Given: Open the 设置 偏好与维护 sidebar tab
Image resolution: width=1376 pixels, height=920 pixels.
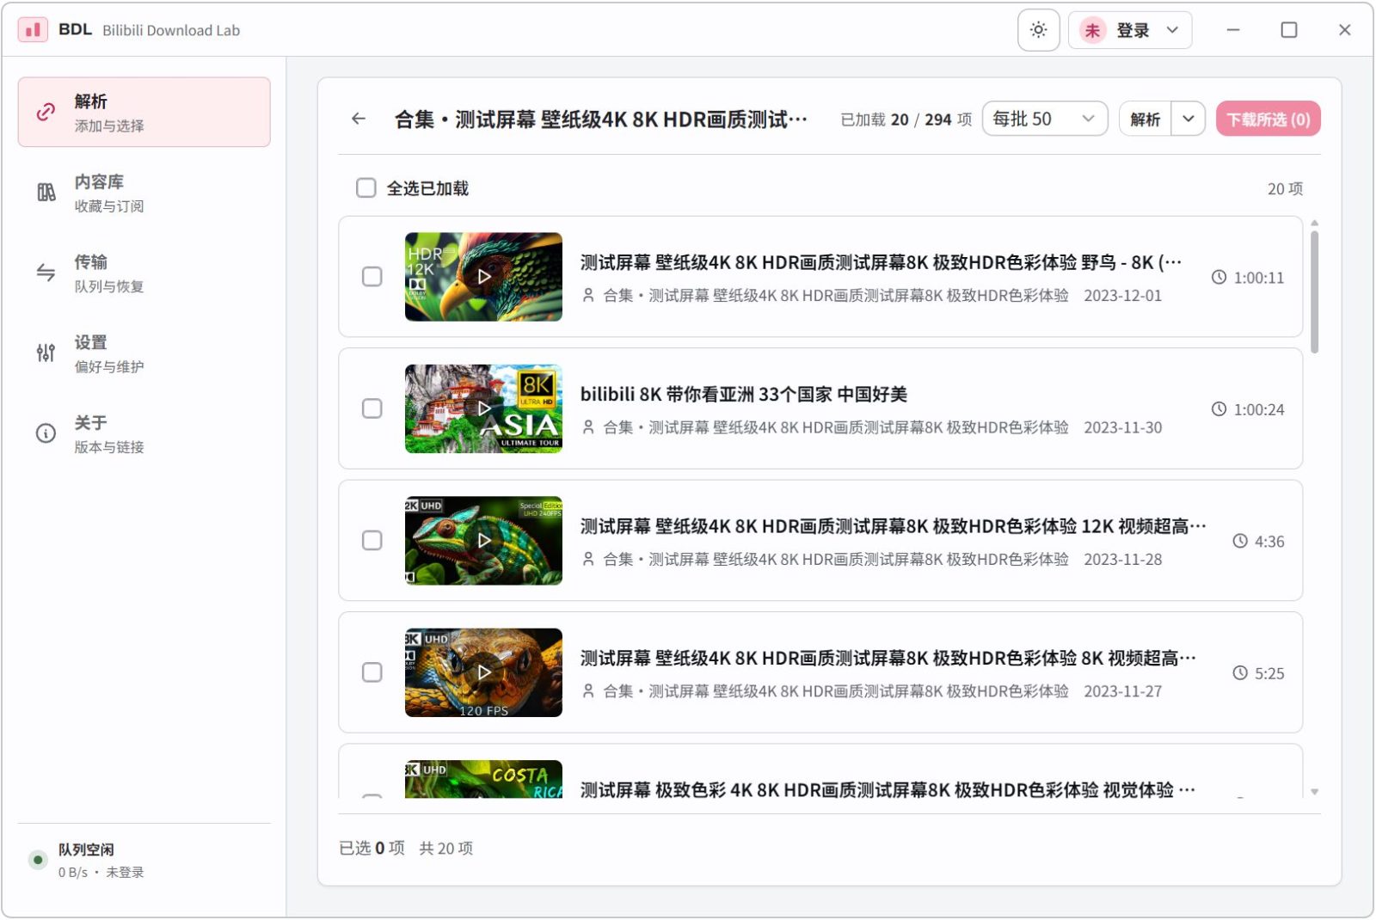Looking at the screenshot, I should (144, 353).
